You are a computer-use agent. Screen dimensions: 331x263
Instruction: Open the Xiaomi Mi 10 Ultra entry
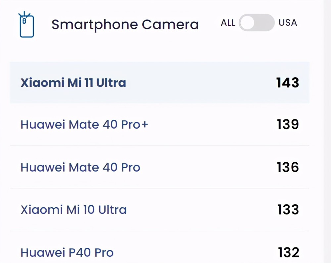(x=73, y=210)
